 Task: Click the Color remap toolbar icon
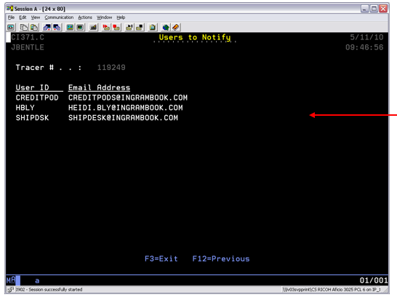pyautogui.click(x=80, y=27)
